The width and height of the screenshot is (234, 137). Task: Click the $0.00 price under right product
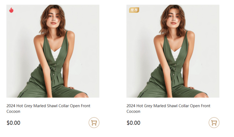coord(134,123)
